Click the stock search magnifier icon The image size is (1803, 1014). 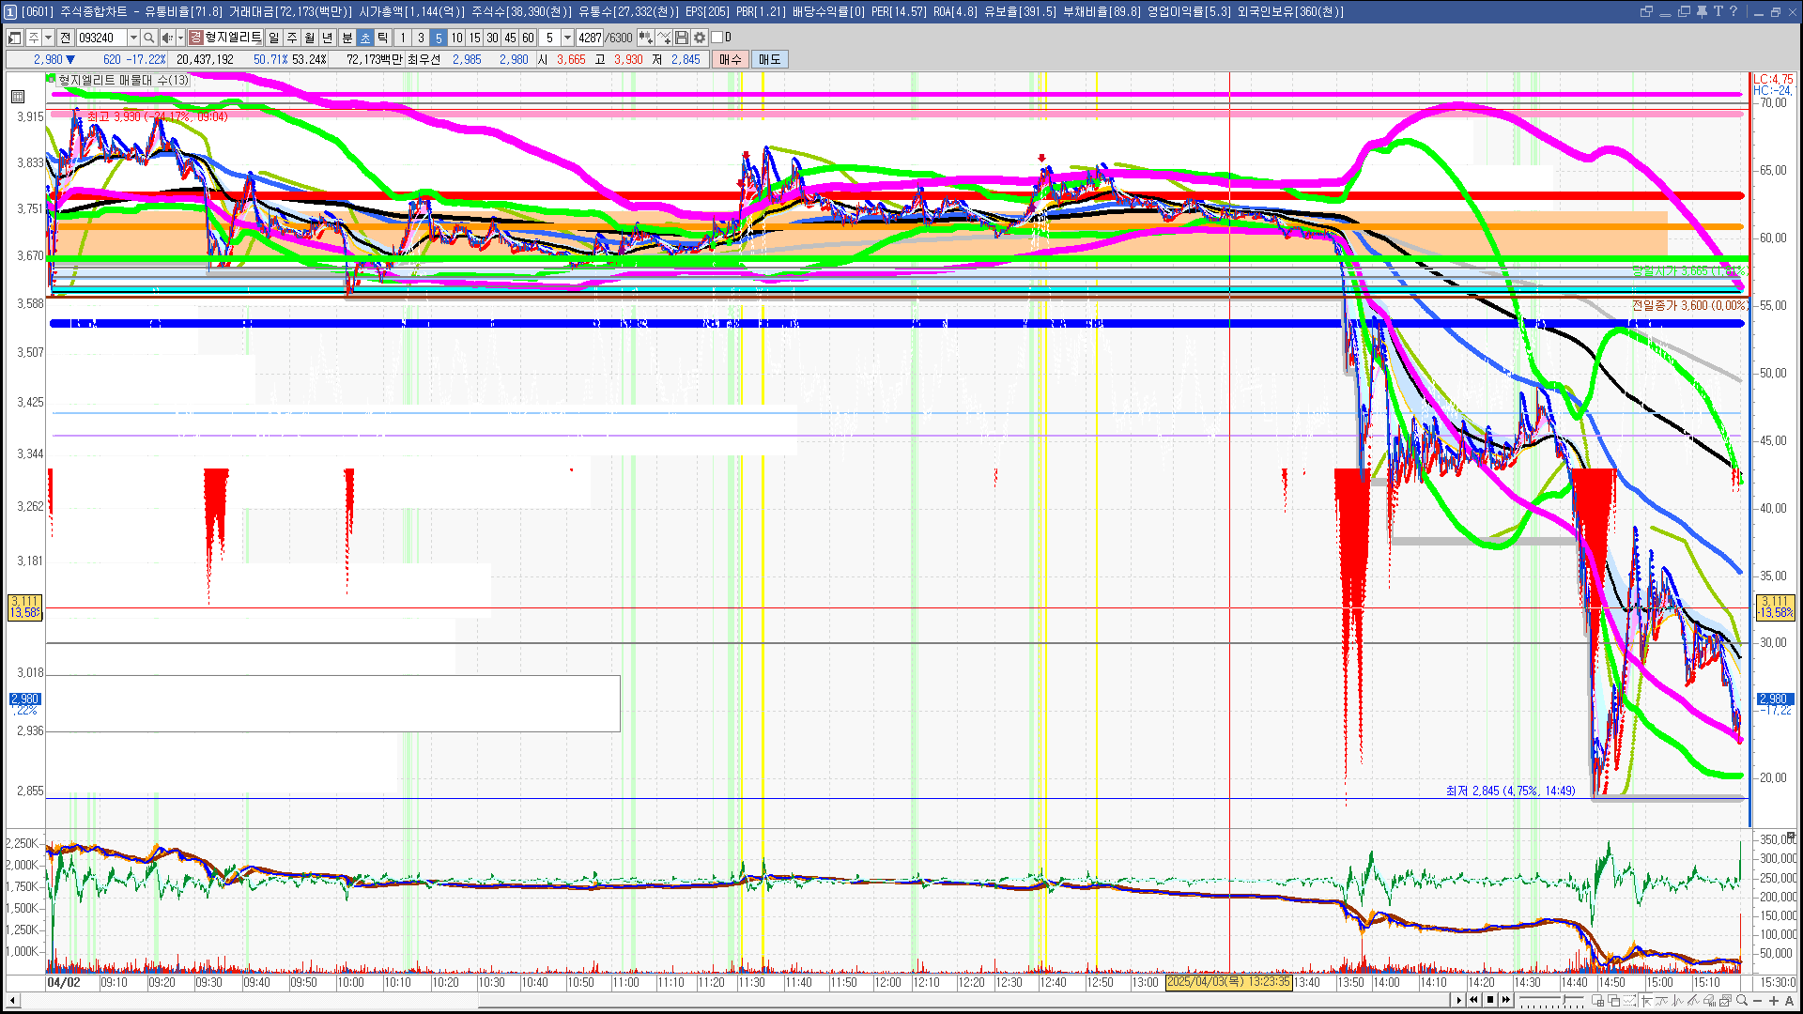pyautogui.click(x=148, y=38)
